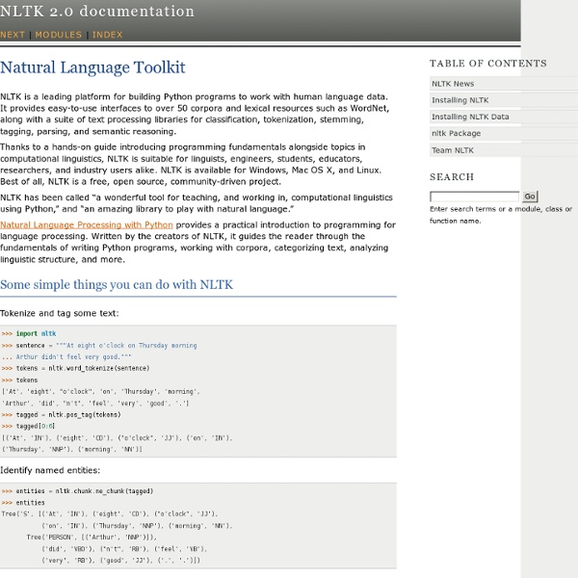Viewport: 578px width, 578px height.
Task: Open the Installing NLTK contents link
Action: (460, 100)
